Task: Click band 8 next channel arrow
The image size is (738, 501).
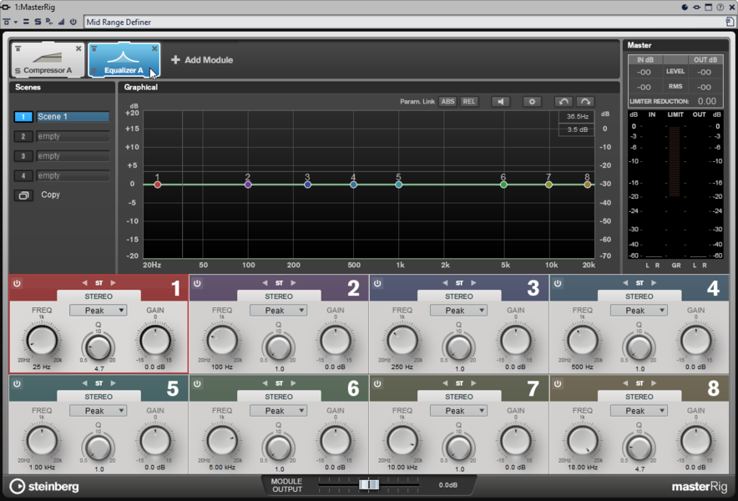Action: pyautogui.click(x=654, y=383)
